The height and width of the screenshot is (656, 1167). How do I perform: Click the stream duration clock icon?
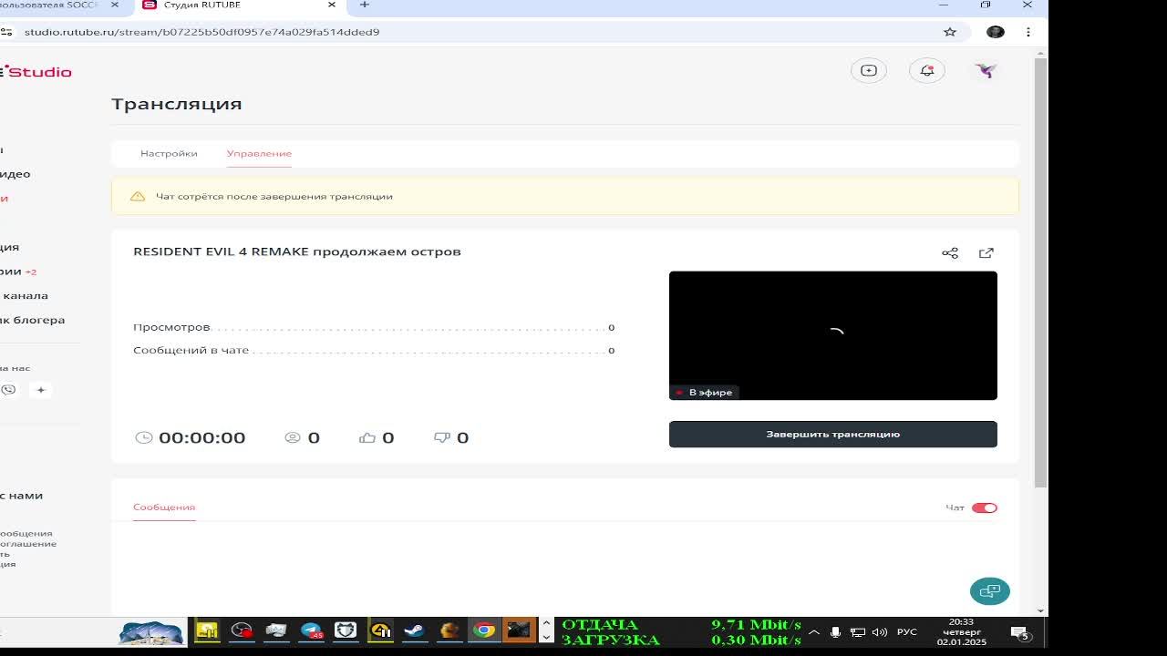coord(144,437)
